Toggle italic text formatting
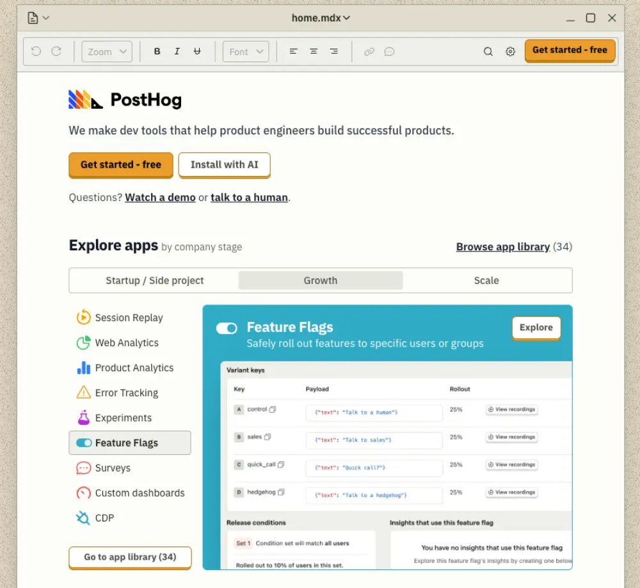 [x=177, y=51]
